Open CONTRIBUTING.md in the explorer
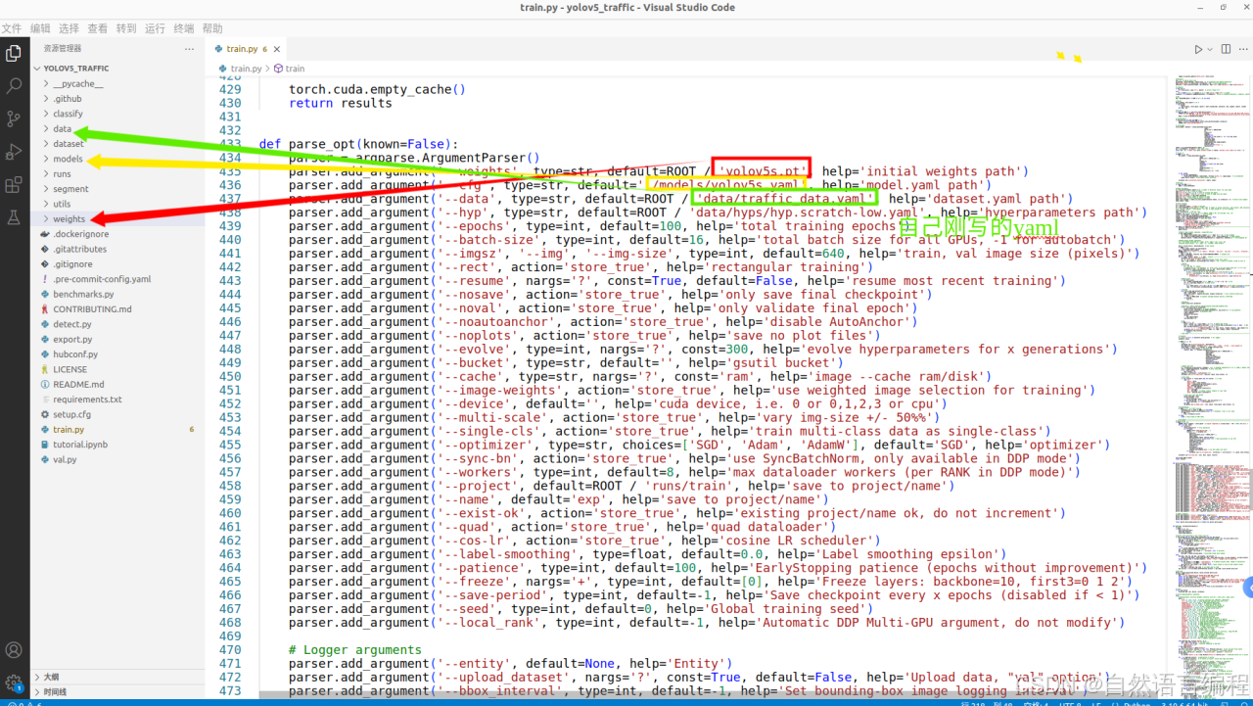This screenshot has height=706, width=1253. [117, 309]
